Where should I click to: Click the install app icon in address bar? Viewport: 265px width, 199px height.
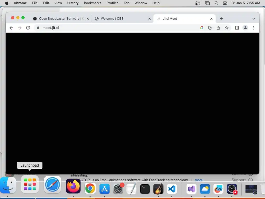(210, 28)
